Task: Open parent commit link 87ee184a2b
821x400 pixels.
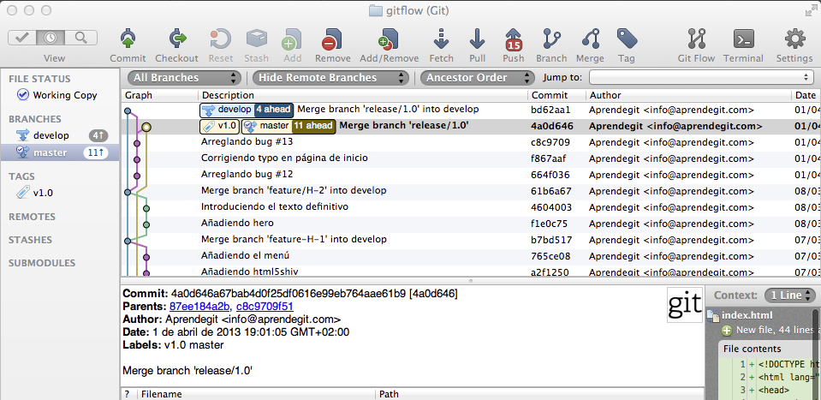Action: click(199, 306)
